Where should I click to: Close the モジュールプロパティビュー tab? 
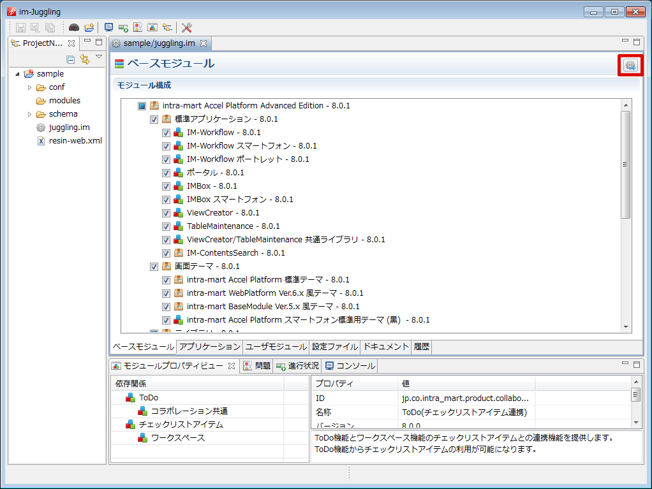click(x=232, y=365)
